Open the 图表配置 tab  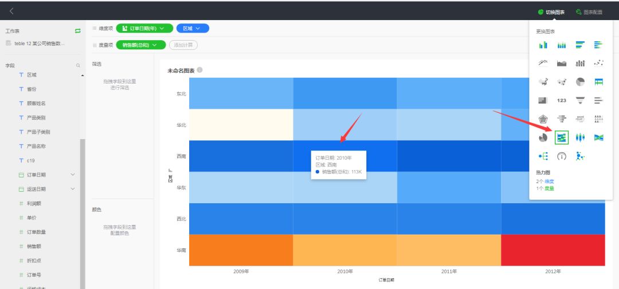coord(589,12)
